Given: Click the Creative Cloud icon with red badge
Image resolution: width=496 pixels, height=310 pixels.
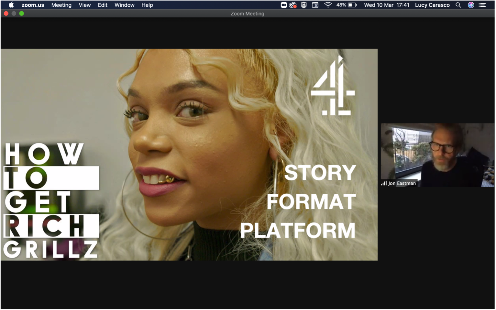Looking at the screenshot, I should pyautogui.click(x=293, y=5).
